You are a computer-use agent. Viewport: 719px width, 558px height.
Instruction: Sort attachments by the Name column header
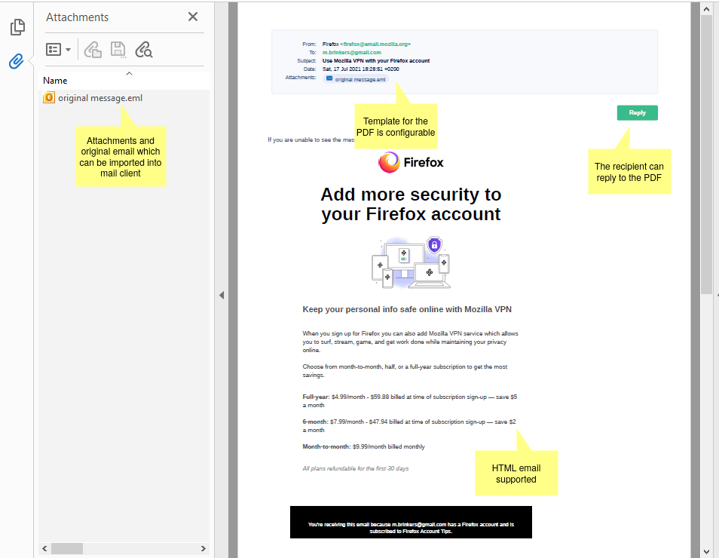55,81
